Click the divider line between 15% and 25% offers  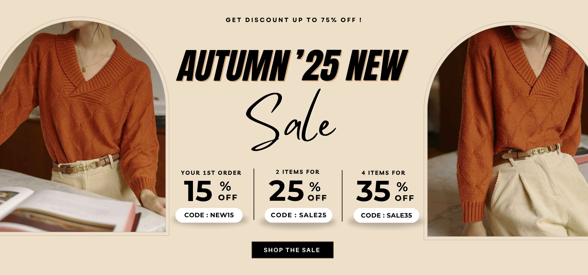tap(254, 194)
